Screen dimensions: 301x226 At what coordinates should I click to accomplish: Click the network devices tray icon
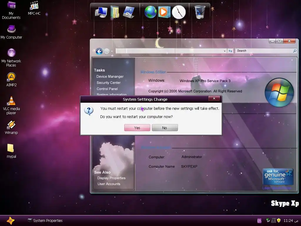[274, 220]
